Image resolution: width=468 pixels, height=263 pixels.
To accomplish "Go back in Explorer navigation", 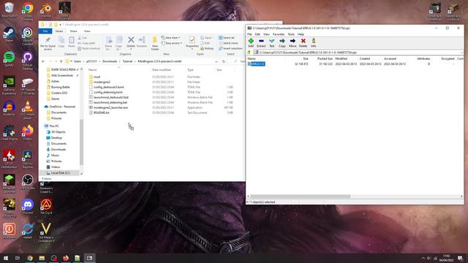I will [x=43, y=61].
